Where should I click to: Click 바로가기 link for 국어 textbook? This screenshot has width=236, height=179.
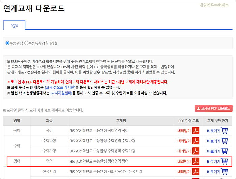click(x=214, y=131)
